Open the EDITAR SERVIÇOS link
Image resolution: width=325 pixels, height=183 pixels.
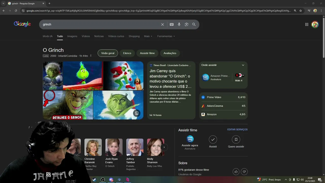237,129
